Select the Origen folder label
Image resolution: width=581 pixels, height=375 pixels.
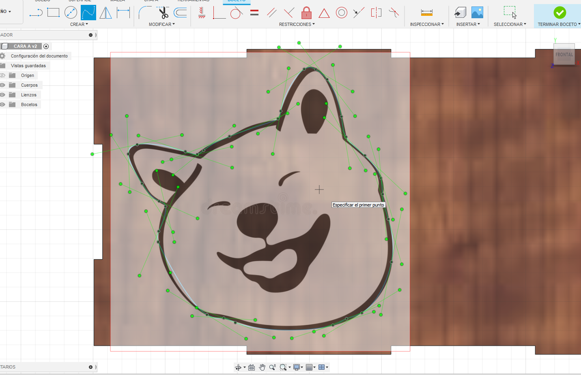(28, 75)
